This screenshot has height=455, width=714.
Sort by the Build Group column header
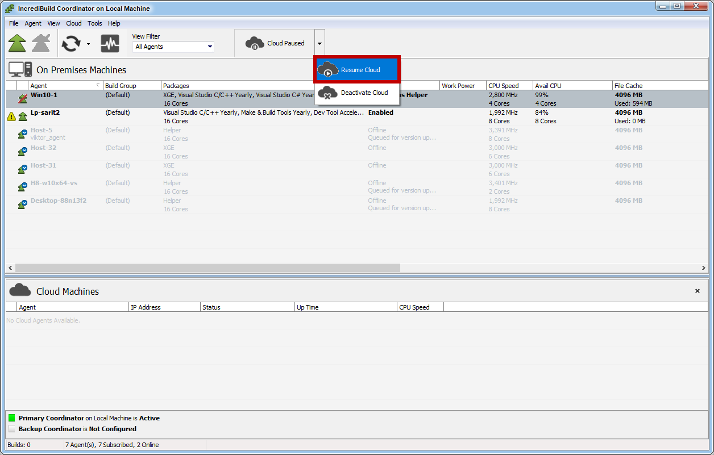132,86
